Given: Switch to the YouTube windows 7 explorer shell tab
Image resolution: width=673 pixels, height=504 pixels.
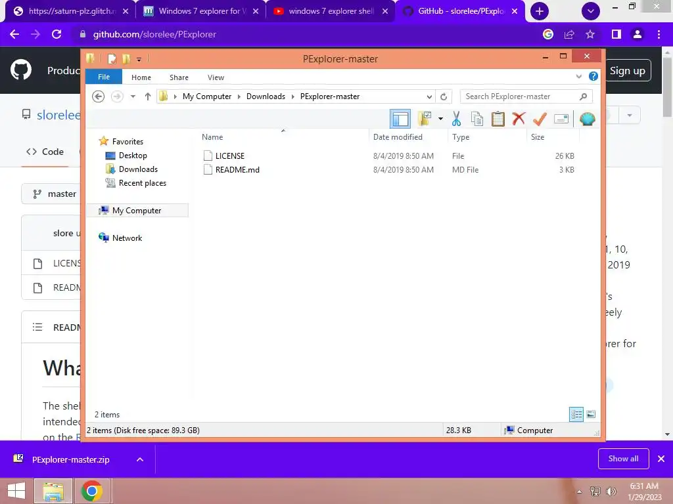Looking at the screenshot, I should click(331, 11).
